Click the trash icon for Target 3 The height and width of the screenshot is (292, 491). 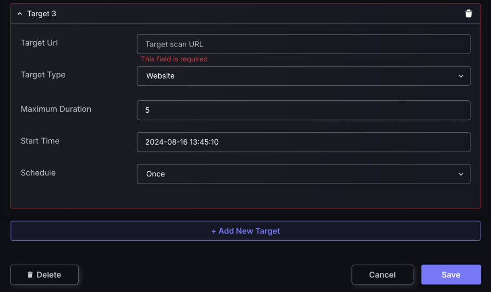(468, 13)
